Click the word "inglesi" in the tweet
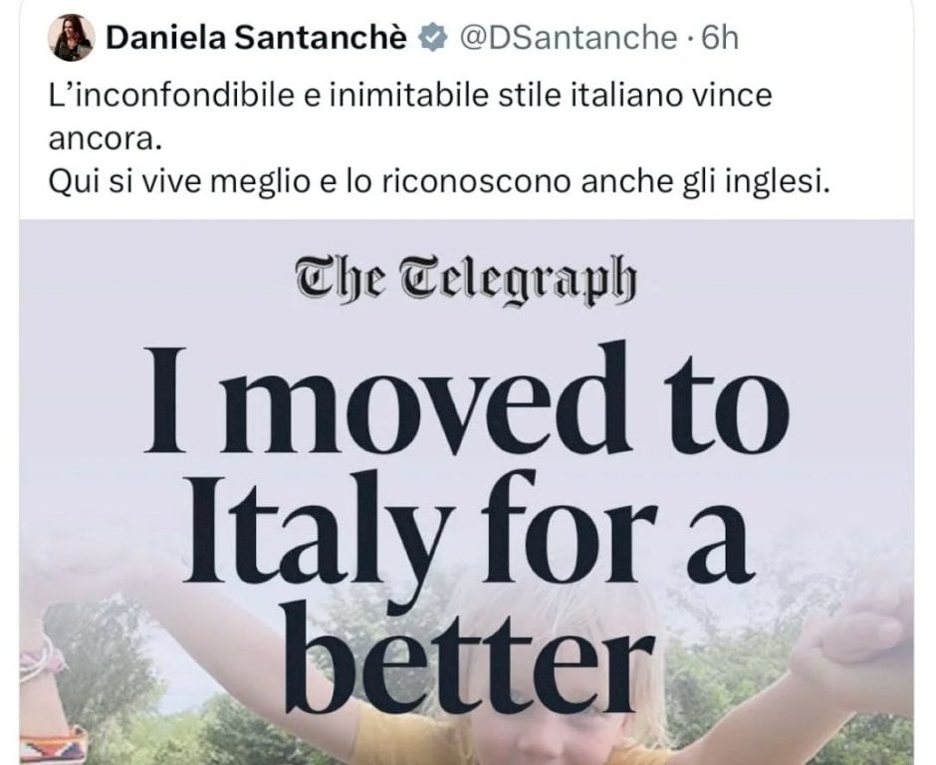 (x=789, y=183)
